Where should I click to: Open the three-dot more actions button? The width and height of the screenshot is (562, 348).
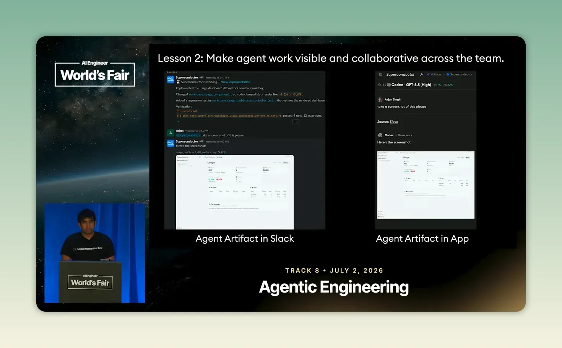click(296, 122)
